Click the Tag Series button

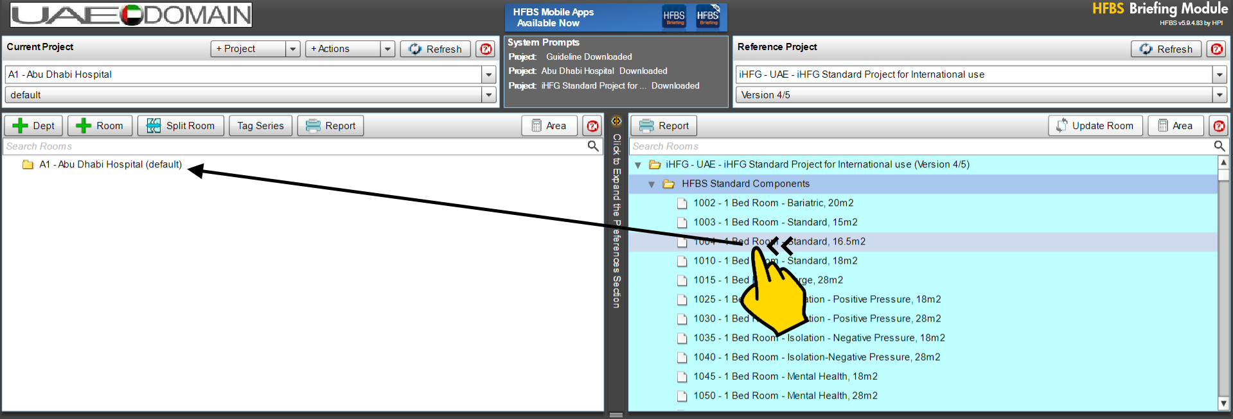coord(260,126)
